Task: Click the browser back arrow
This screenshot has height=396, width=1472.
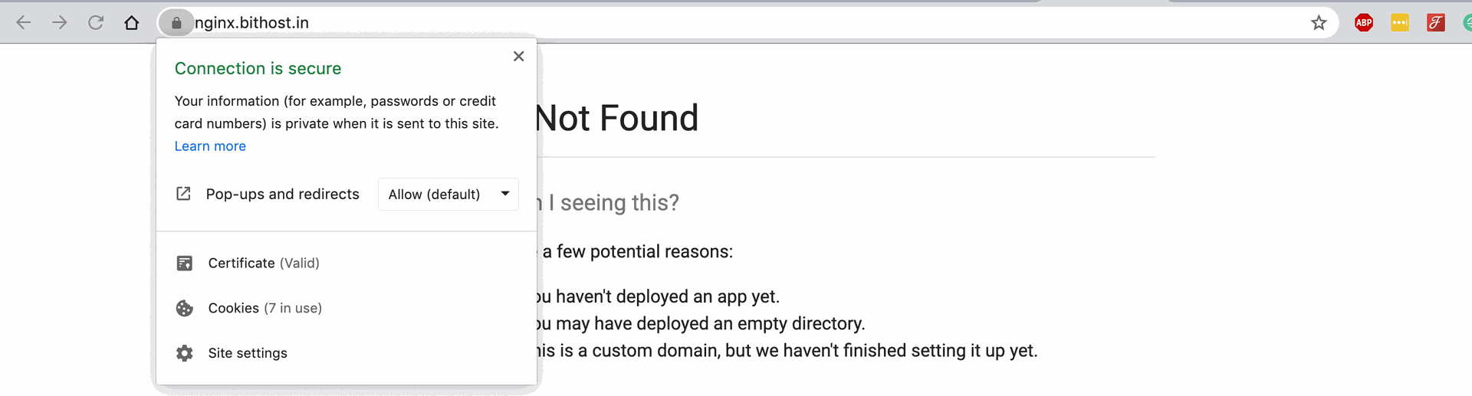Action: click(24, 23)
